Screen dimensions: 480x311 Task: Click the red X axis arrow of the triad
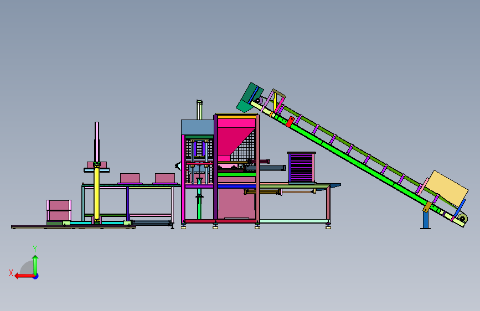(24, 276)
